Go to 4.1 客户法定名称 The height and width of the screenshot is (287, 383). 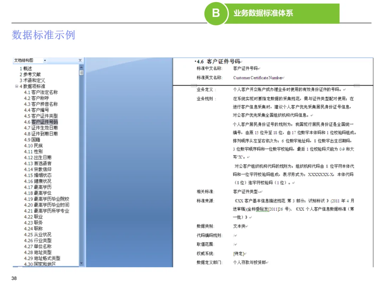(41, 92)
